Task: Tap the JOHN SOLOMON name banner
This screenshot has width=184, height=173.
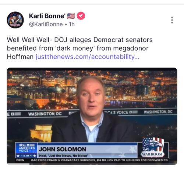Action: (x=63, y=149)
